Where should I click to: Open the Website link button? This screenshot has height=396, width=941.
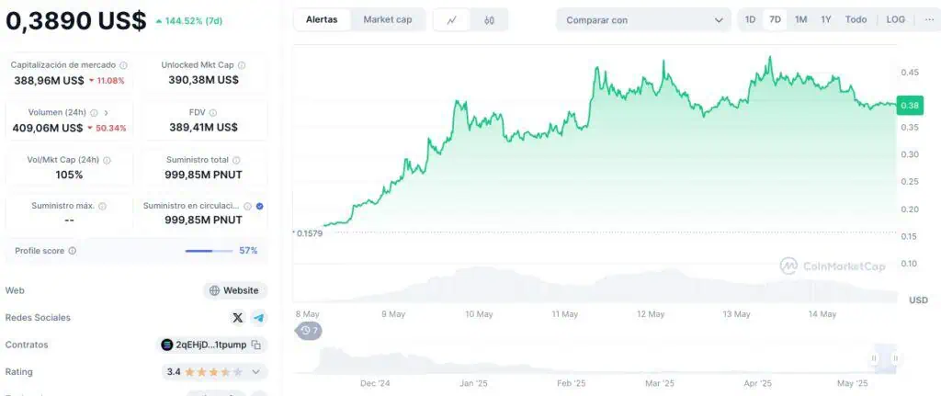234,290
